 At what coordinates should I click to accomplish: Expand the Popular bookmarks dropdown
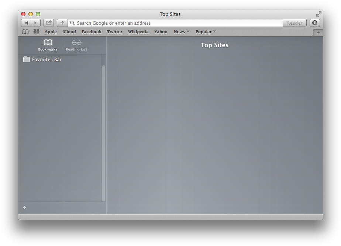tap(206, 32)
